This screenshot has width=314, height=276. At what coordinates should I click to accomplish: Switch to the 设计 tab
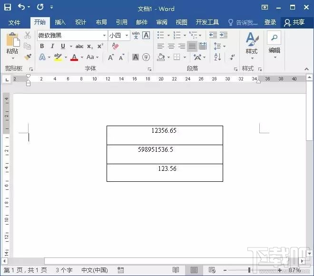[x=80, y=22]
